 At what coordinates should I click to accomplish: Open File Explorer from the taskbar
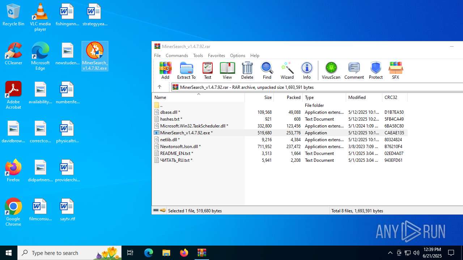pos(166,253)
